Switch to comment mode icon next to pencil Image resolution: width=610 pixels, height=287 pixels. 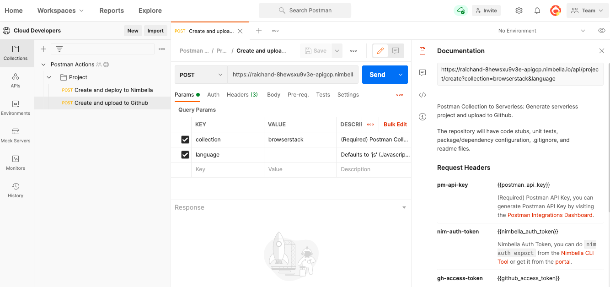[396, 51]
